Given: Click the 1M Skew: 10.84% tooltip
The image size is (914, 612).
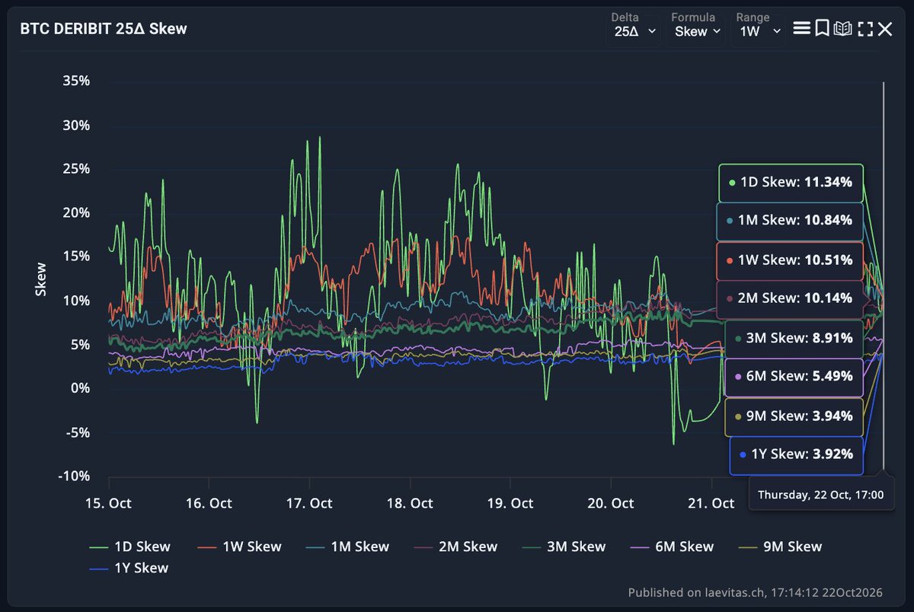Looking at the screenshot, I should click(790, 221).
